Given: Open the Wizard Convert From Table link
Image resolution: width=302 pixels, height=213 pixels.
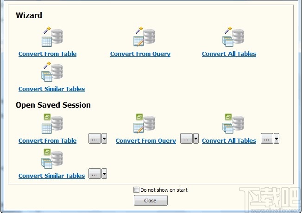Looking at the screenshot, I should [47, 54].
